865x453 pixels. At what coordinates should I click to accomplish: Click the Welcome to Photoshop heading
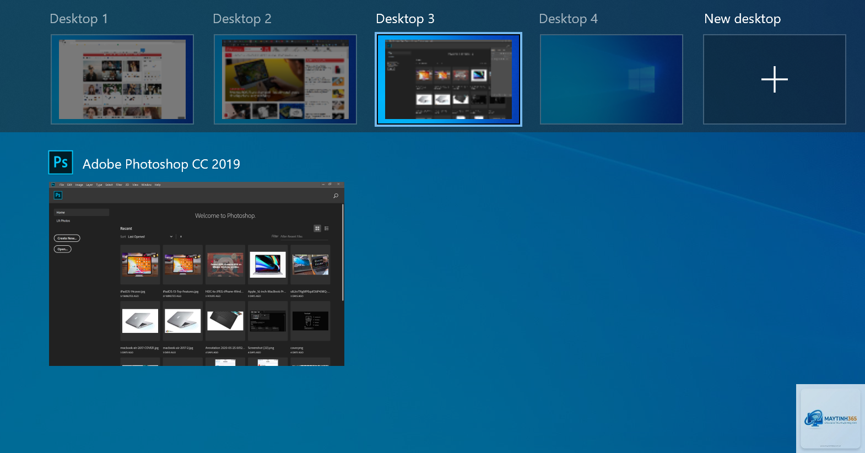click(225, 216)
